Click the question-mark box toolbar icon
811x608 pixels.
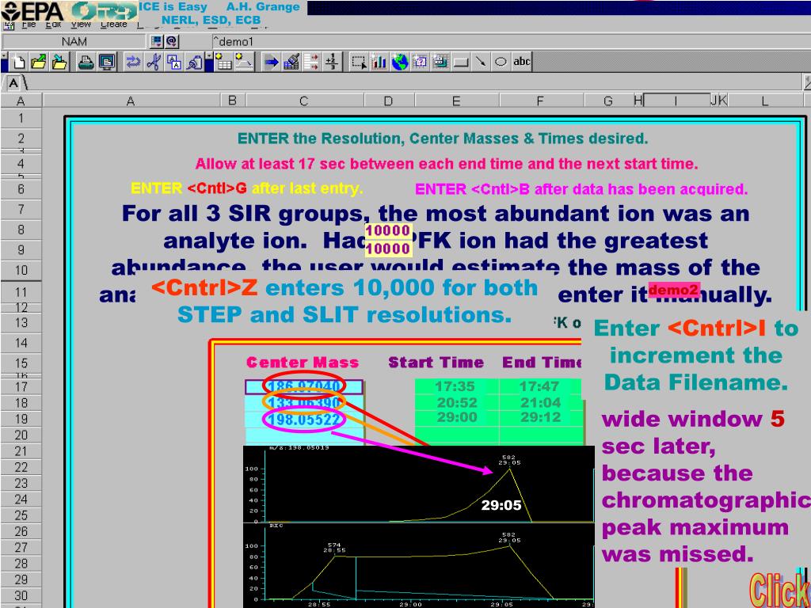coord(420,63)
